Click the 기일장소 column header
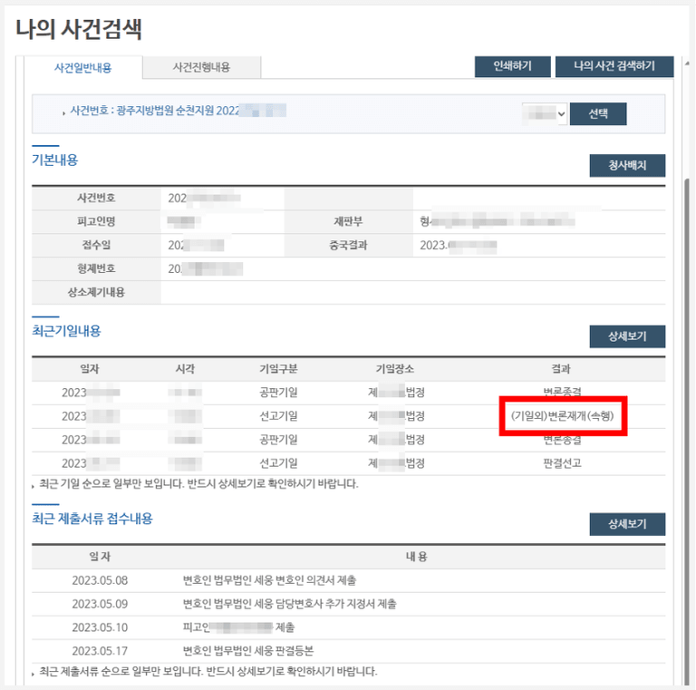 pos(395,369)
